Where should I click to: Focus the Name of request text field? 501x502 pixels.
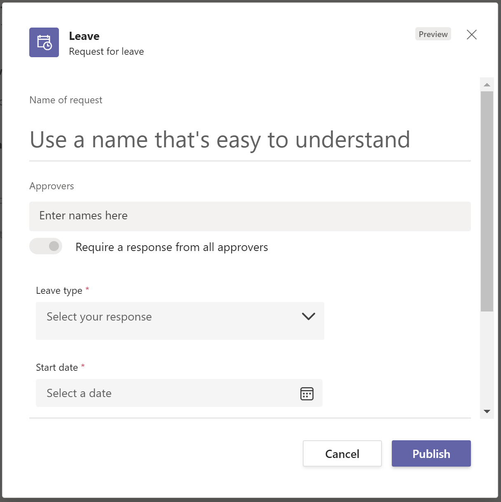(x=250, y=140)
